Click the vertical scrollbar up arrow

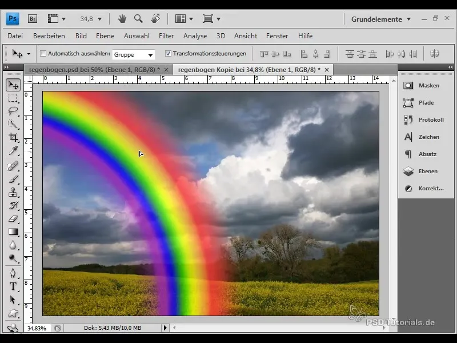394,81
